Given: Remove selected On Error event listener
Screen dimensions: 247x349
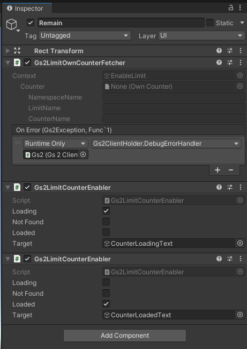Looking at the screenshot, I should 231,170.
